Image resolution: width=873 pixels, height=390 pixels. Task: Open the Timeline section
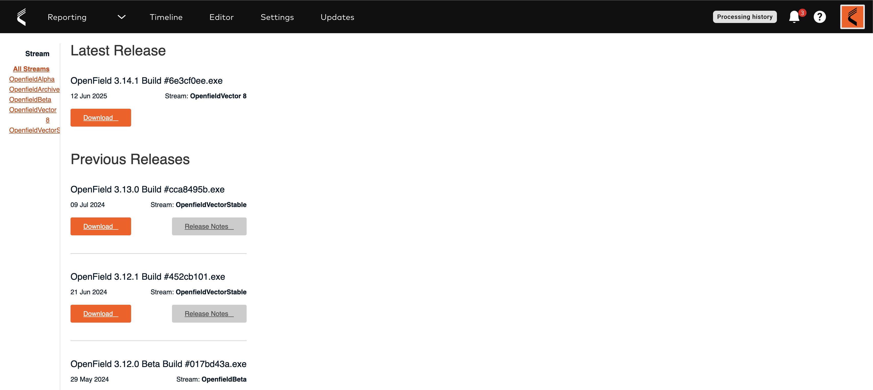[166, 17]
